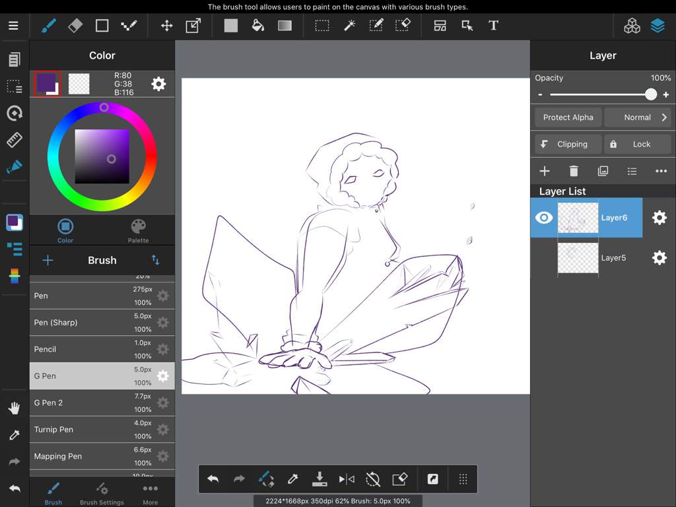
Task: Select the Hand pan tool in sidebar
Action: pyautogui.click(x=15, y=408)
